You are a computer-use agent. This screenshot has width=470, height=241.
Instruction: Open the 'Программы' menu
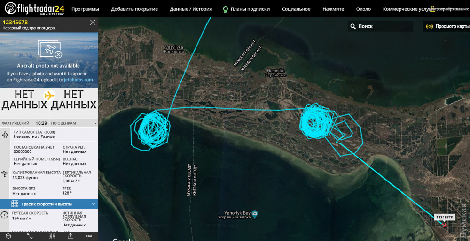click(85, 9)
